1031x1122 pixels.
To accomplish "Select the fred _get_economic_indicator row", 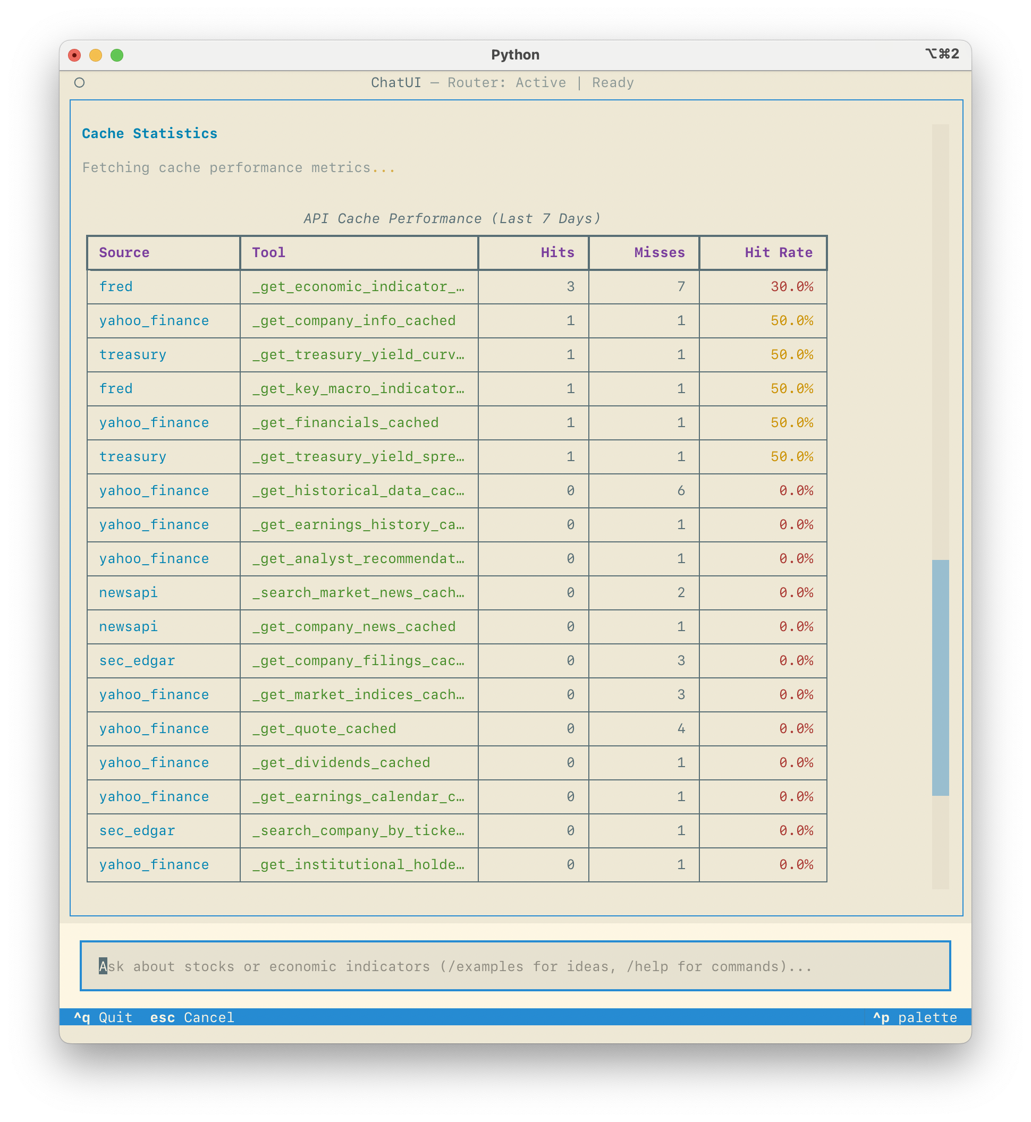I will pos(457,287).
